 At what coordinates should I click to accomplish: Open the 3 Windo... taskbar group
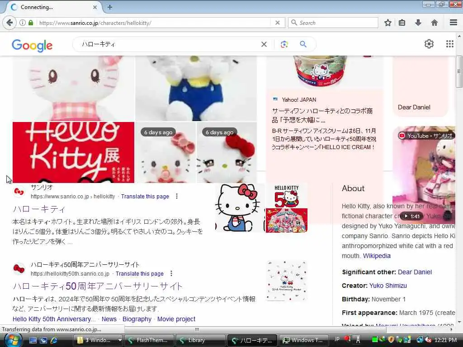pyautogui.click(x=98, y=340)
